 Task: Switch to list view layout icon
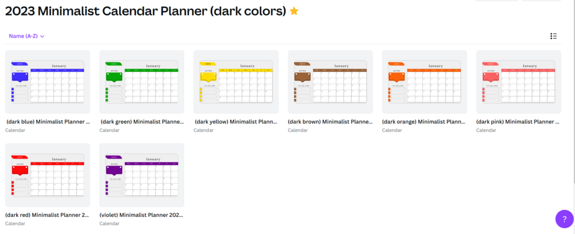click(x=553, y=36)
